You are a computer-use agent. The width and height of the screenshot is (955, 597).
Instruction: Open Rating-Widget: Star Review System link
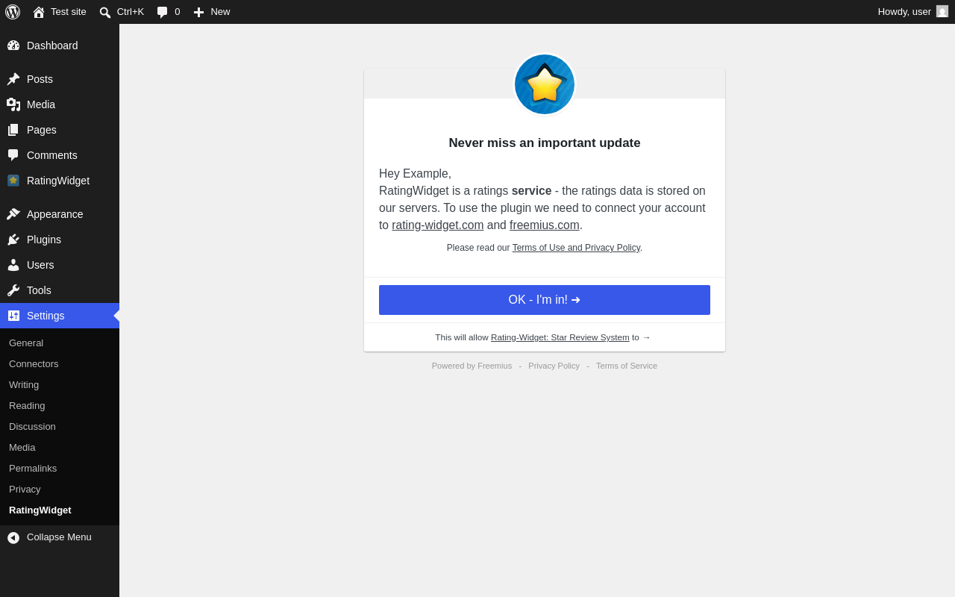click(x=560, y=337)
